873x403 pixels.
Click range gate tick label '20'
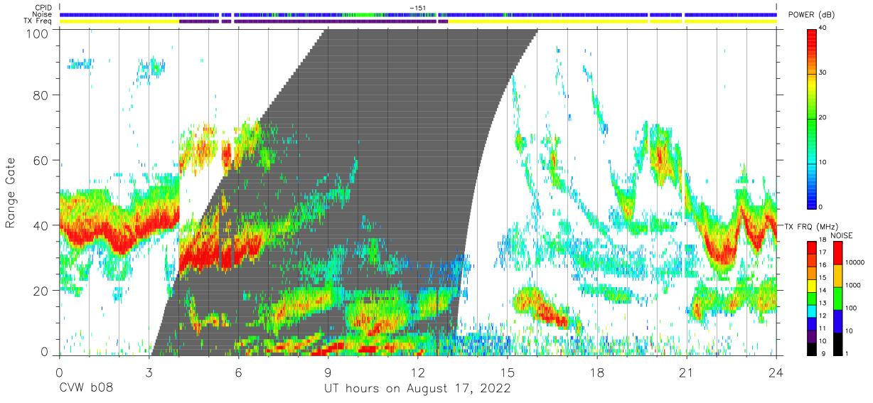[x=41, y=291]
